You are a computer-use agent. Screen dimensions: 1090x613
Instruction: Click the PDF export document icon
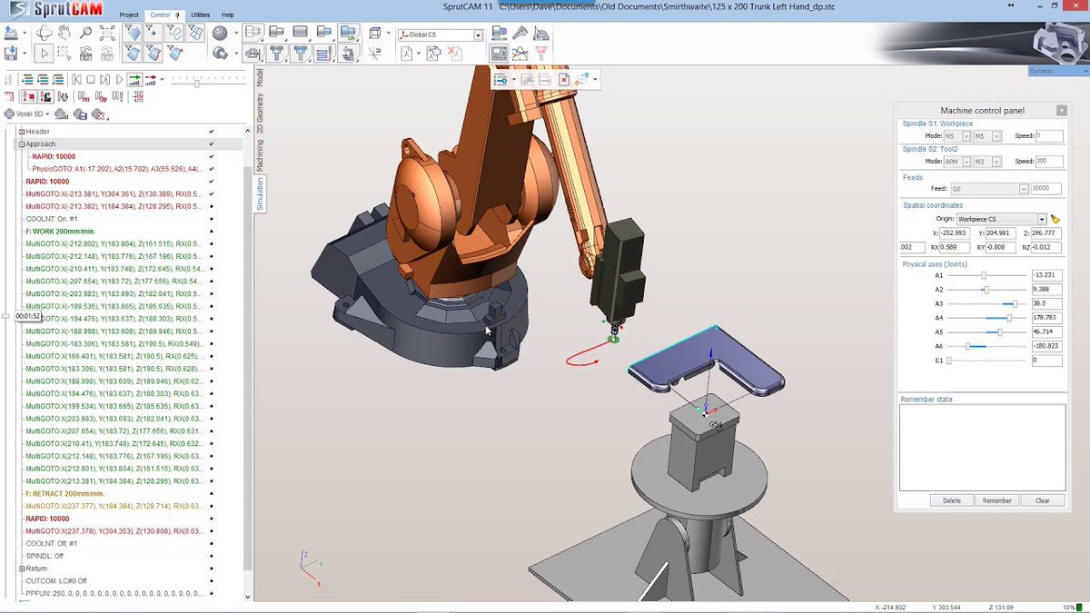tap(406, 53)
